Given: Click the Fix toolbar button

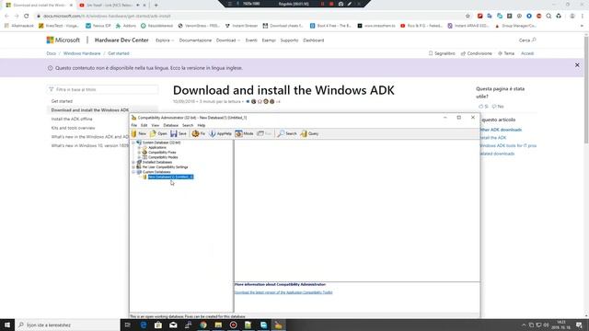Looking at the screenshot, I should point(199,133).
